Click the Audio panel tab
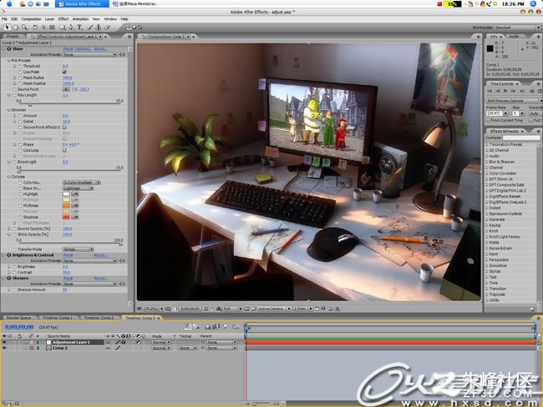Viewport: 543px width, 407px height. [514, 37]
